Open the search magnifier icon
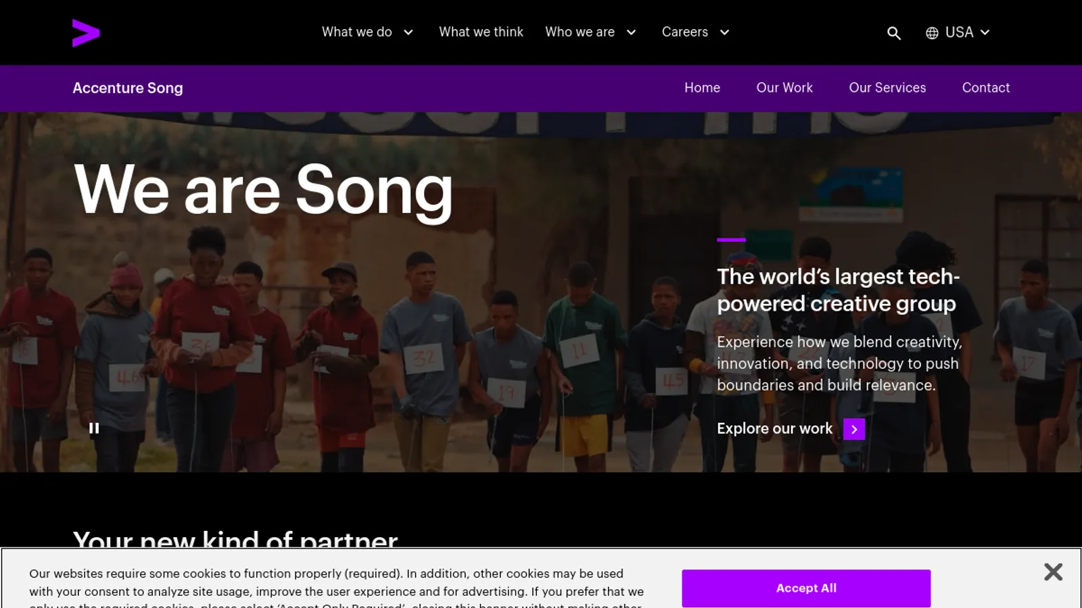 (894, 33)
